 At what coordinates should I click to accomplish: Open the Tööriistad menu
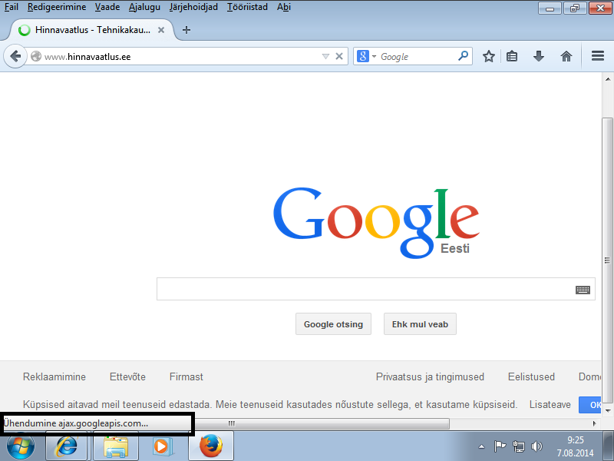click(247, 7)
